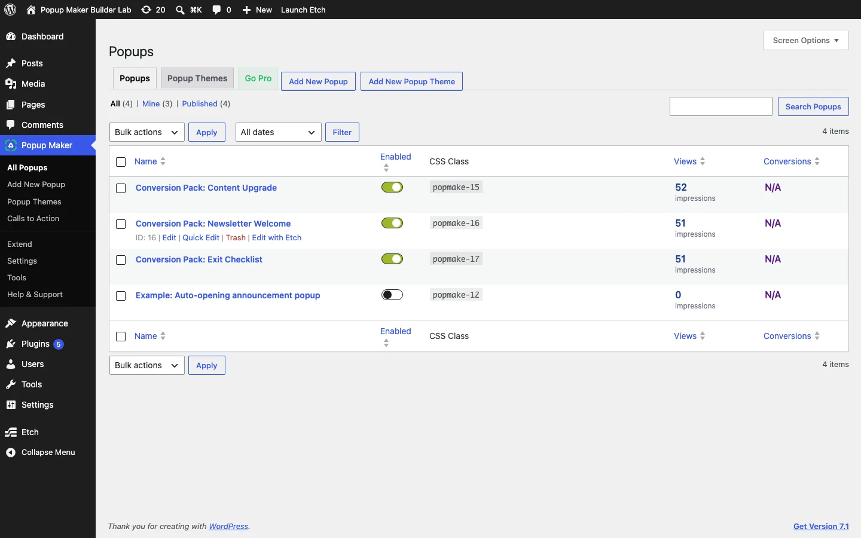Open Extend submenu item
This screenshot has width=861, height=538.
(x=48, y=244)
